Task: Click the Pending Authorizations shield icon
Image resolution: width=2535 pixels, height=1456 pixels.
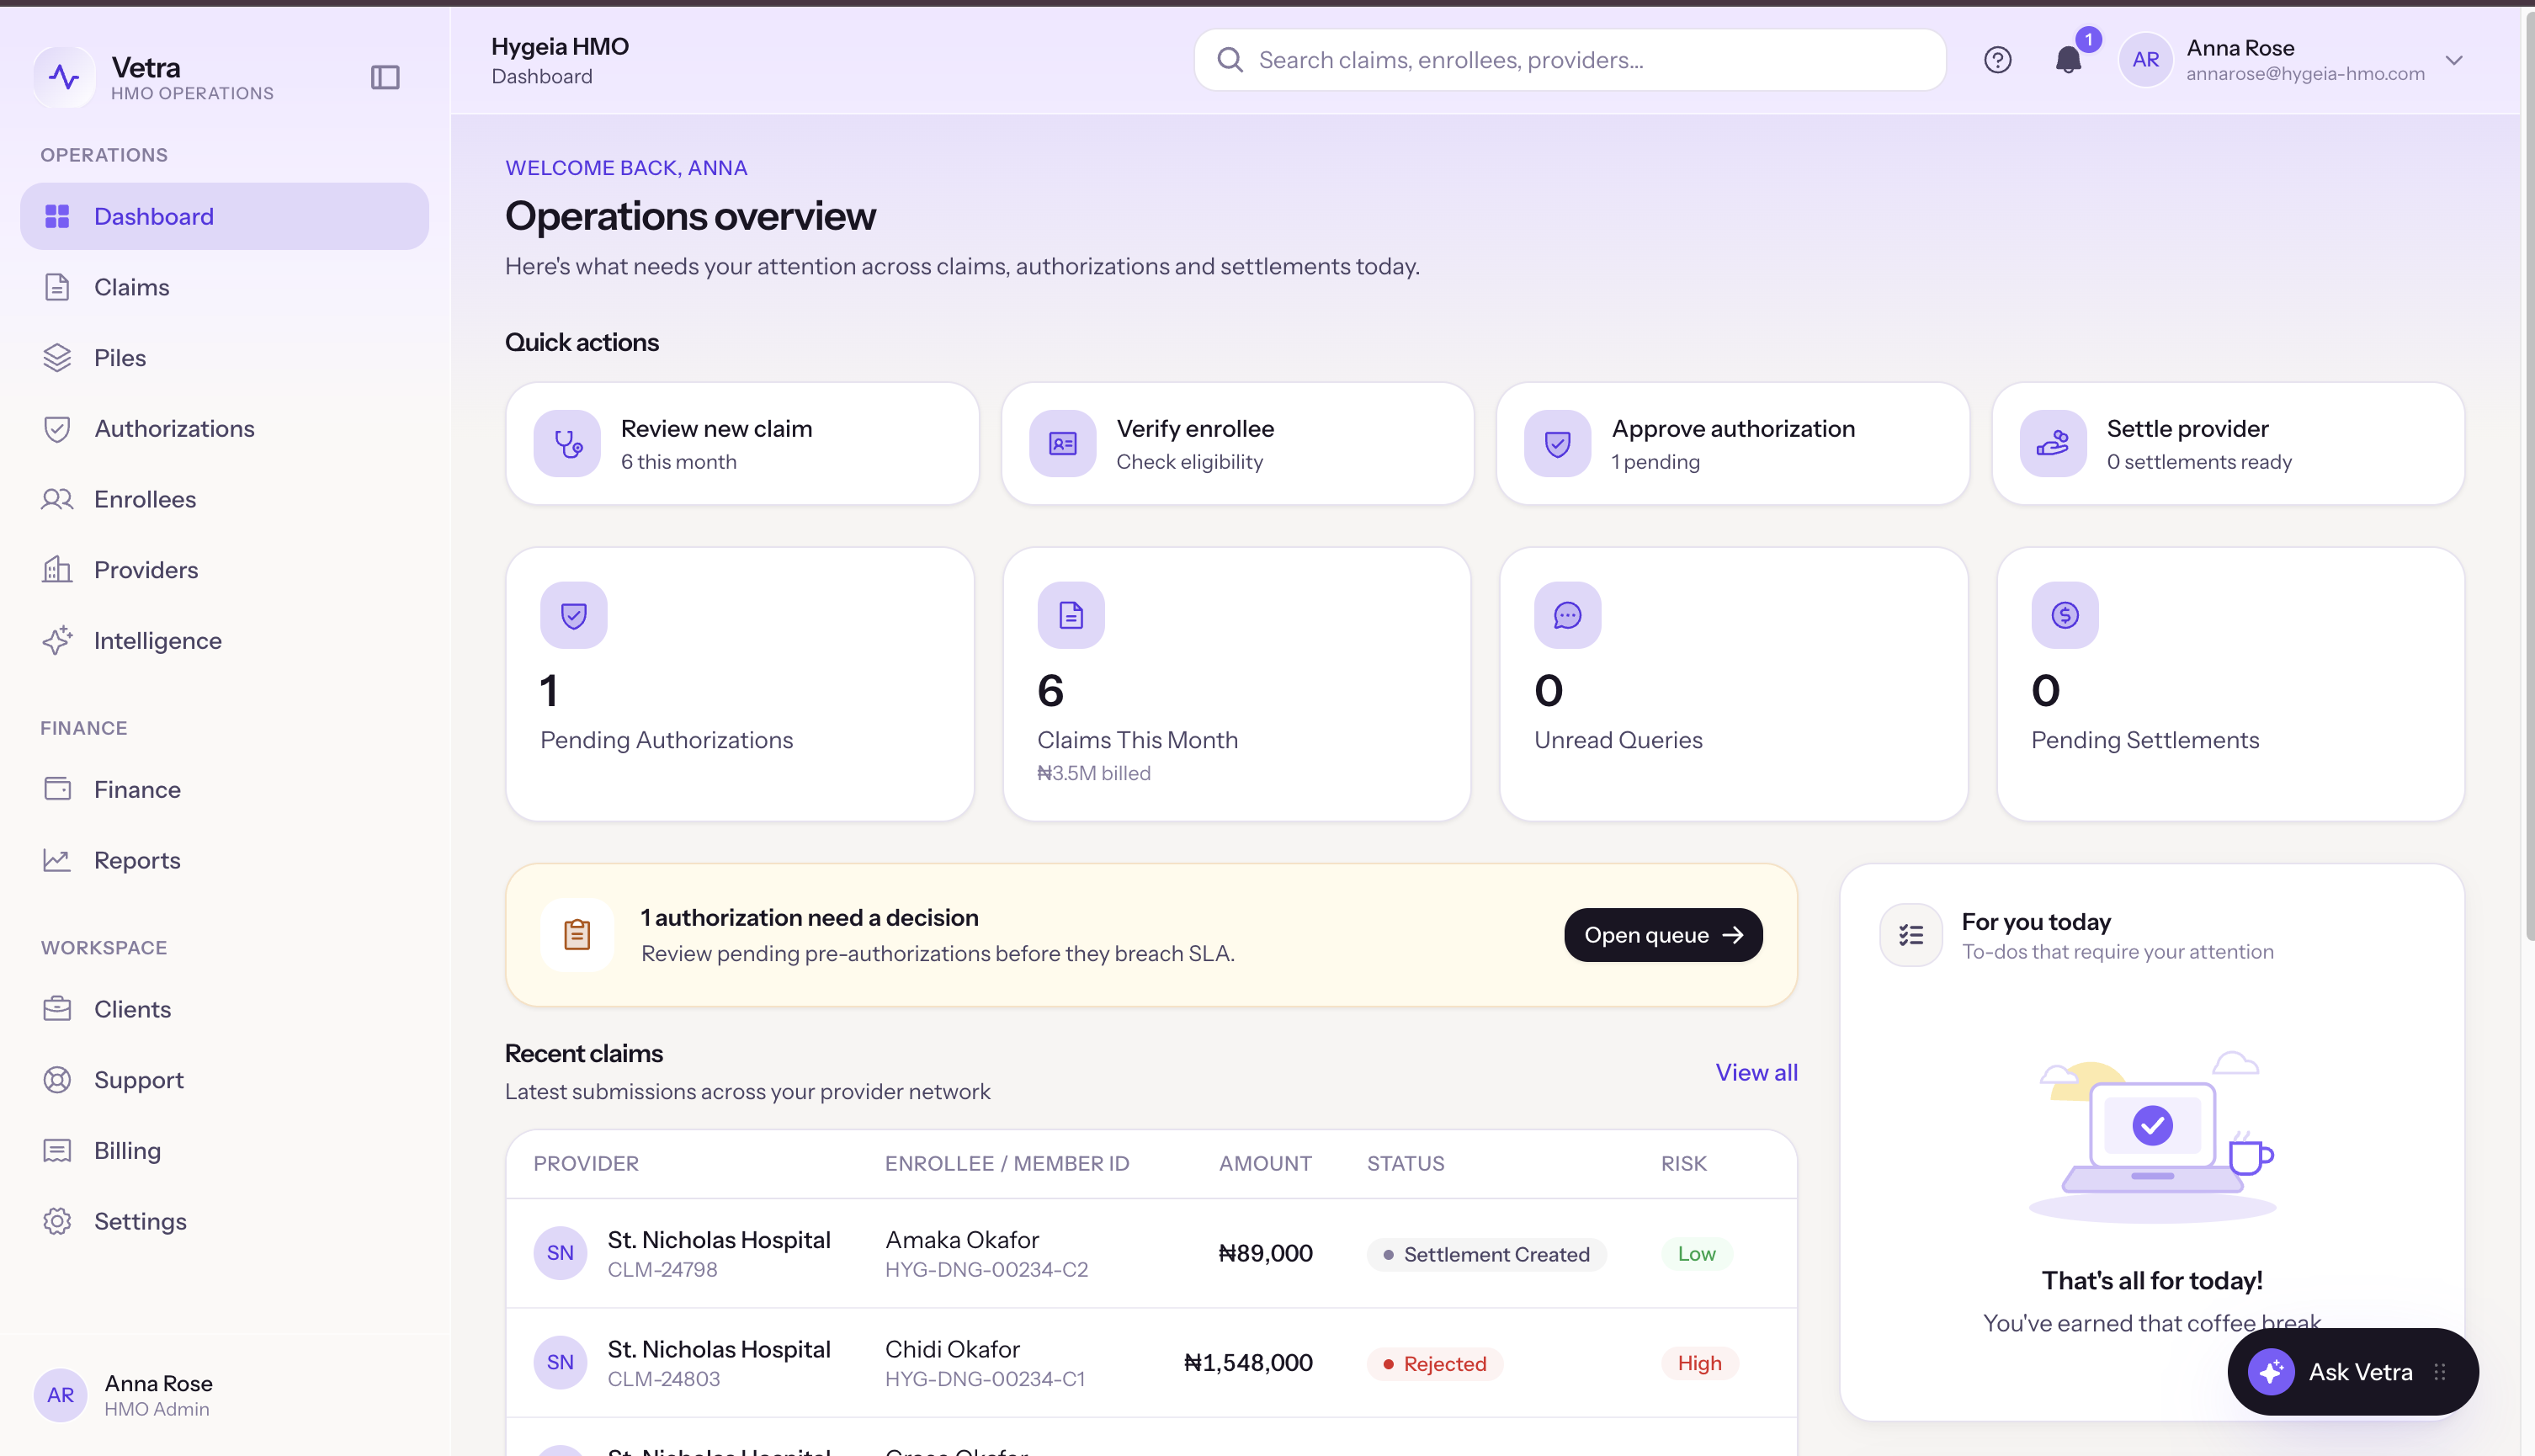Action: pyautogui.click(x=574, y=615)
